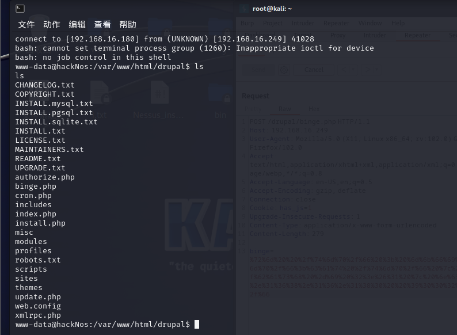The image size is (457, 335).
Task: Select the Nessus_ins... file icon on desktop
Action: coord(159,101)
